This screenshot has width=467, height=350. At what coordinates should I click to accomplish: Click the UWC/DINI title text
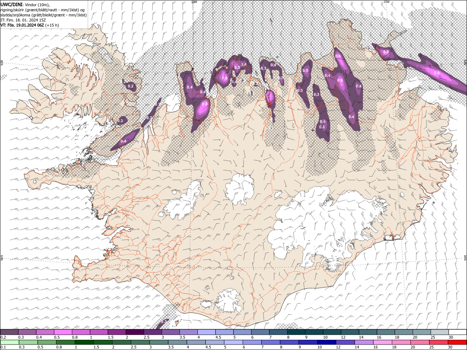[11, 4]
